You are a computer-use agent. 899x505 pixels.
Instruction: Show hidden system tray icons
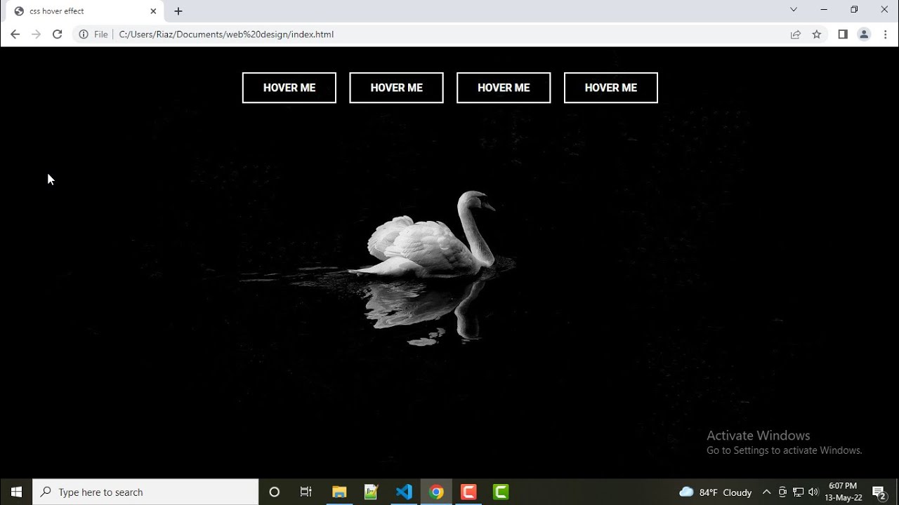click(x=766, y=492)
